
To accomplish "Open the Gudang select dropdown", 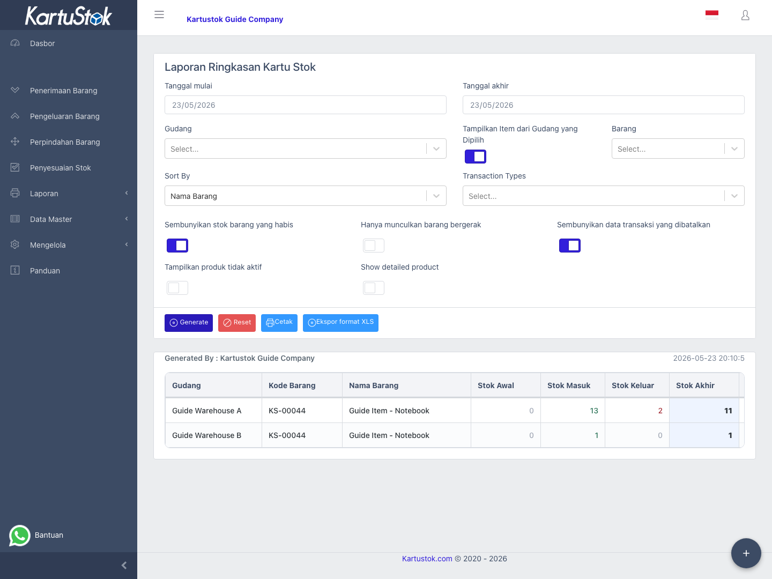I will tap(306, 149).
